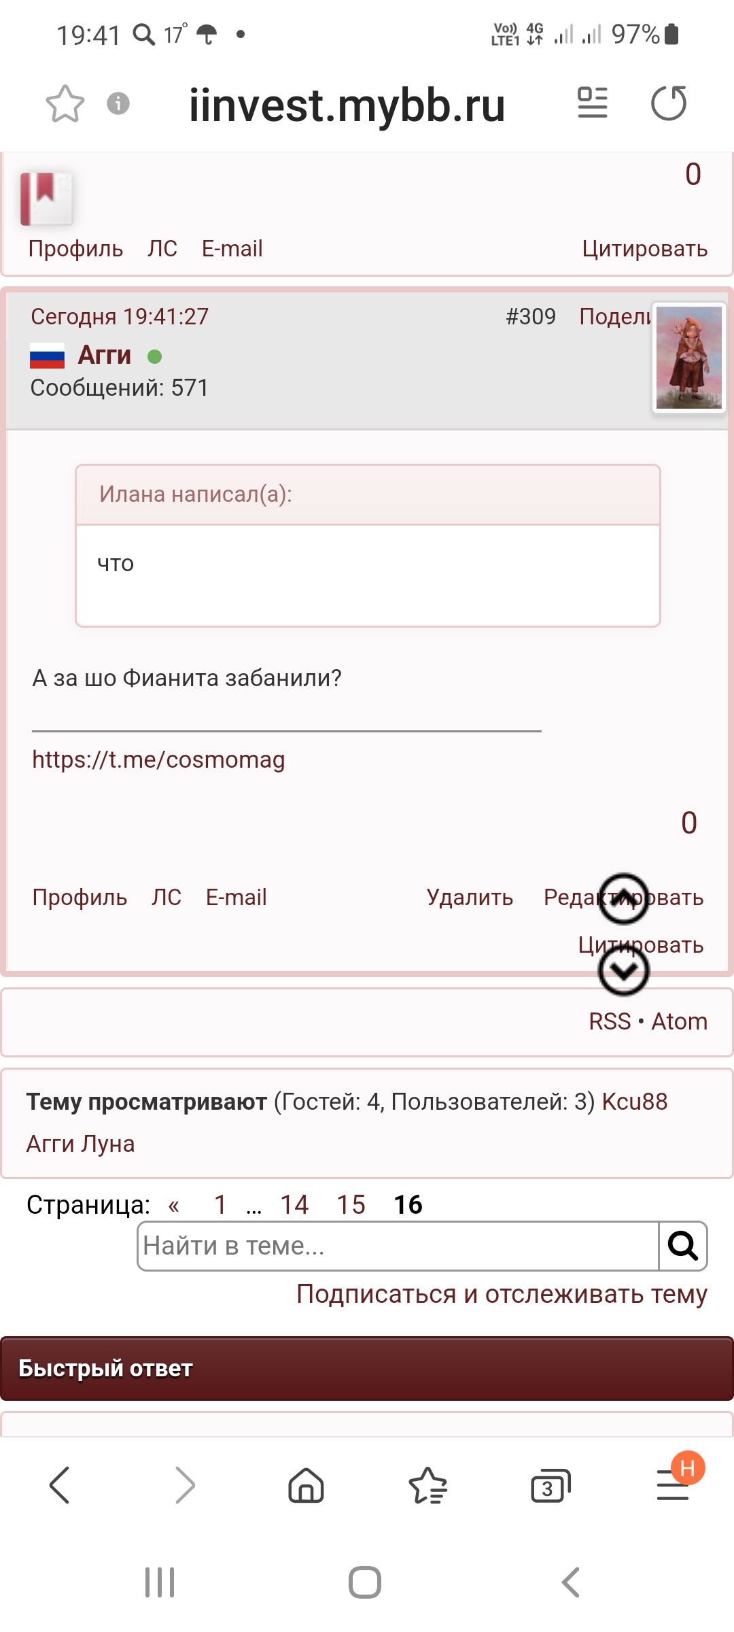The width and height of the screenshot is (734, 1632).
Task: Go back with bottom-left browser arrow
Action: pyautogui.click(x=60, y=1484)
